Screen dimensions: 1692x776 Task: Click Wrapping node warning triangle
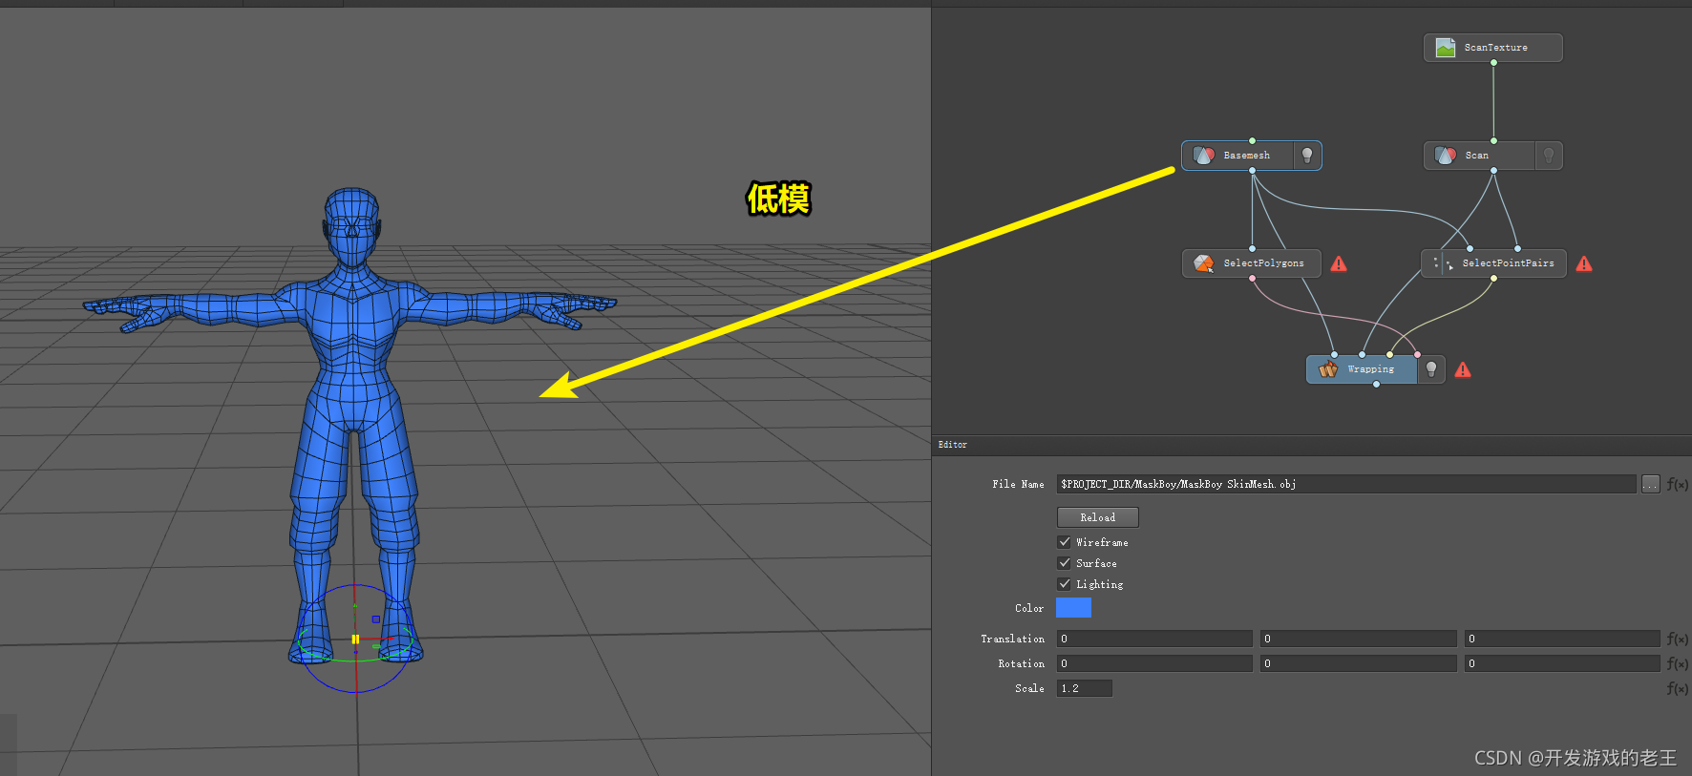(1463, 370)
